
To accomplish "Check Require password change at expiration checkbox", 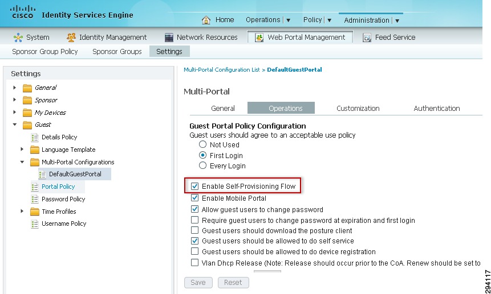I will click(195, 220).
